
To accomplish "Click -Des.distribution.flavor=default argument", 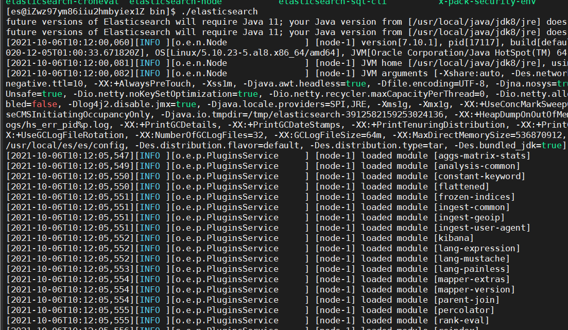I will point(217,146).
